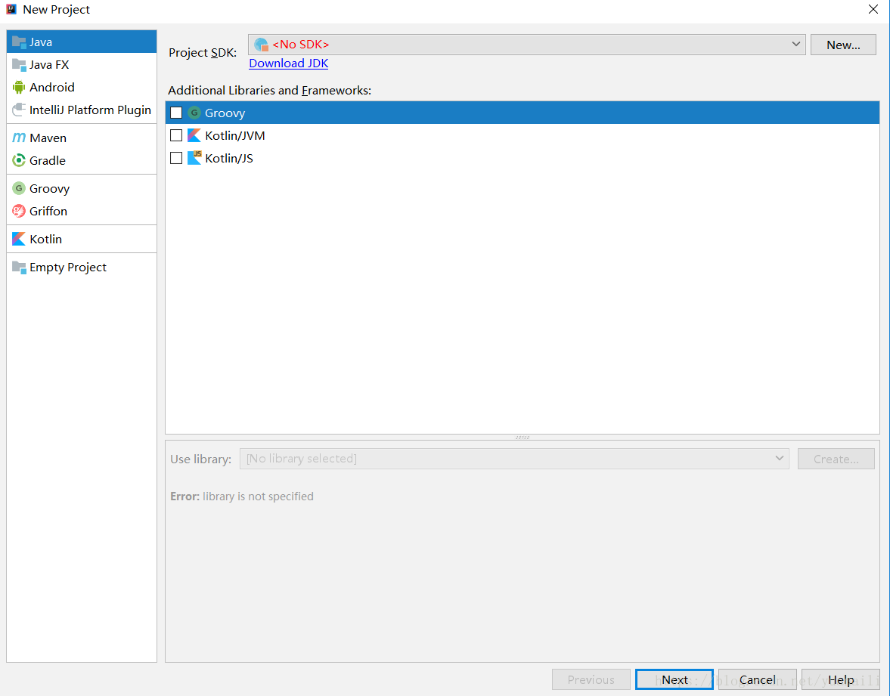Check the Kotlin/JS checkbox
The height and width of the screenshot is (696, 890).
point(176,158)
